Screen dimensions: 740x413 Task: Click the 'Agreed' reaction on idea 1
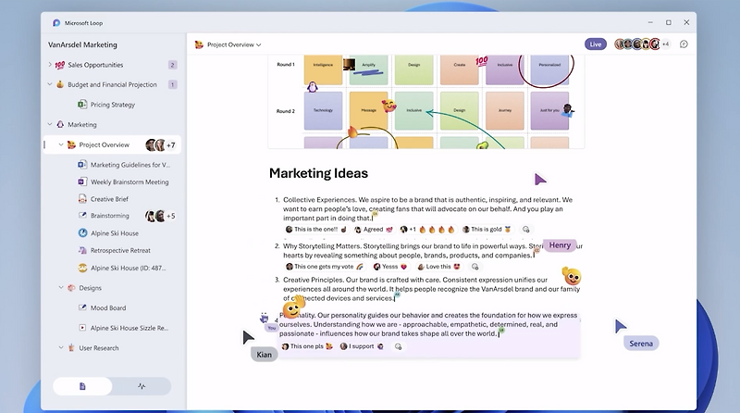coord(374,229)
